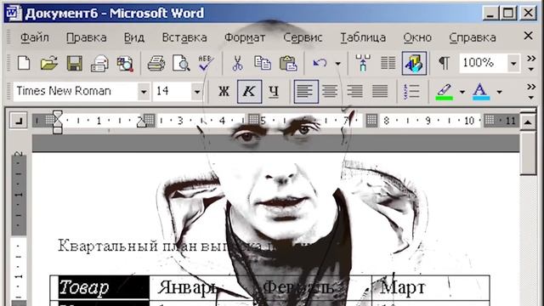Open the Таблица menu
Viewport: 544px width, 306px height.
click(363, 37)
